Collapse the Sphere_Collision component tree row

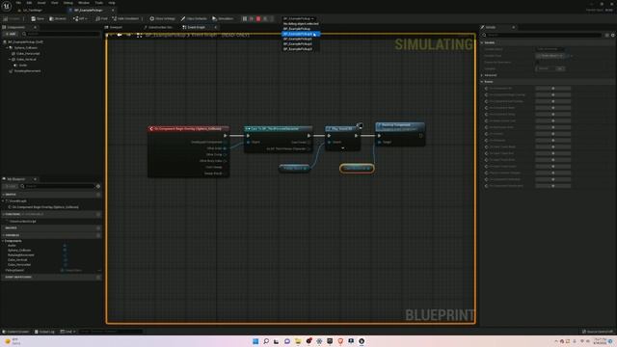[x=7, y=47]
